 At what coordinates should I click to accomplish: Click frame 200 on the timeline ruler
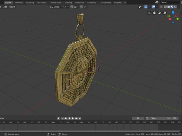pyautogui.click(x=123, y=122)
